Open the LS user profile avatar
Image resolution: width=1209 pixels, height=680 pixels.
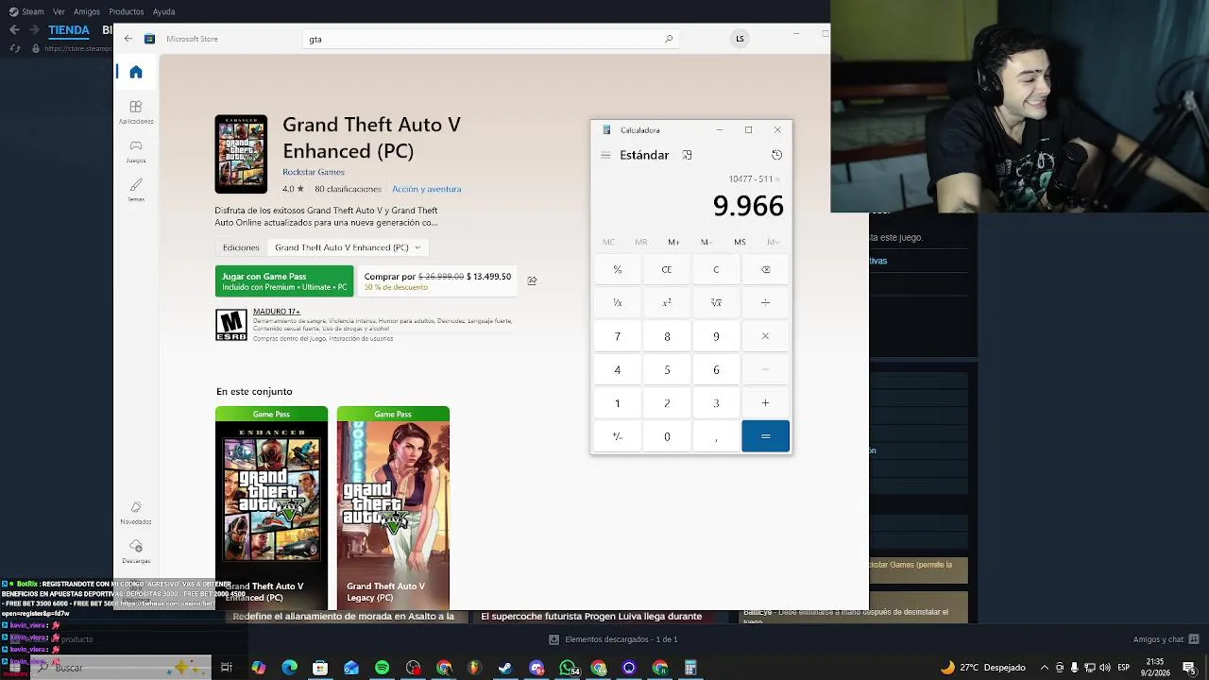740,39
